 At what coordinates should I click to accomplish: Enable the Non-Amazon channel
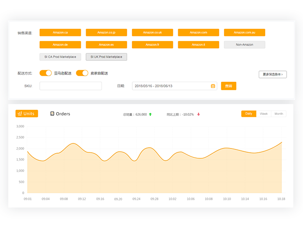245,45
